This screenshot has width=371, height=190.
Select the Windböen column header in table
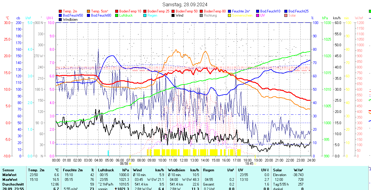[176, 170]
